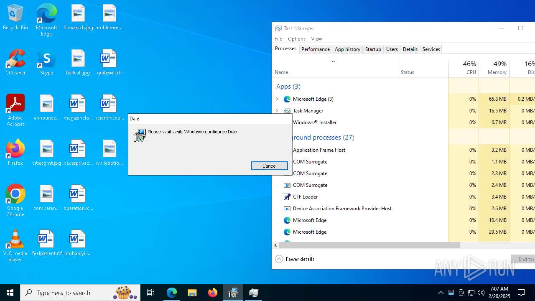Viewport: 535px width, 301px height.
Task: Select the Microsoft Edge 29.5 MB process
Action: pos(403,232)
